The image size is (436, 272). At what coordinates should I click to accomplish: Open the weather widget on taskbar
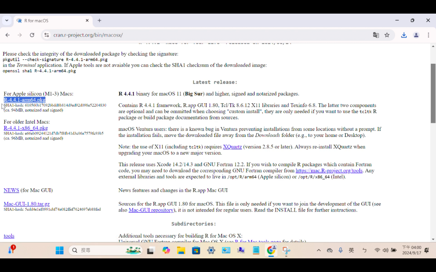click(x=11, y=249)
